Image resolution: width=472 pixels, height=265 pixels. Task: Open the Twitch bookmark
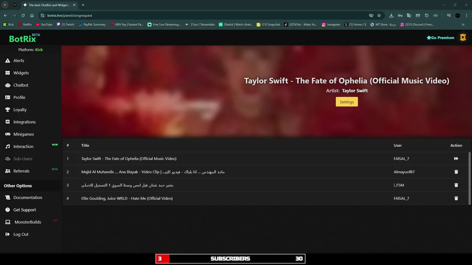click(x=65, y=25)
